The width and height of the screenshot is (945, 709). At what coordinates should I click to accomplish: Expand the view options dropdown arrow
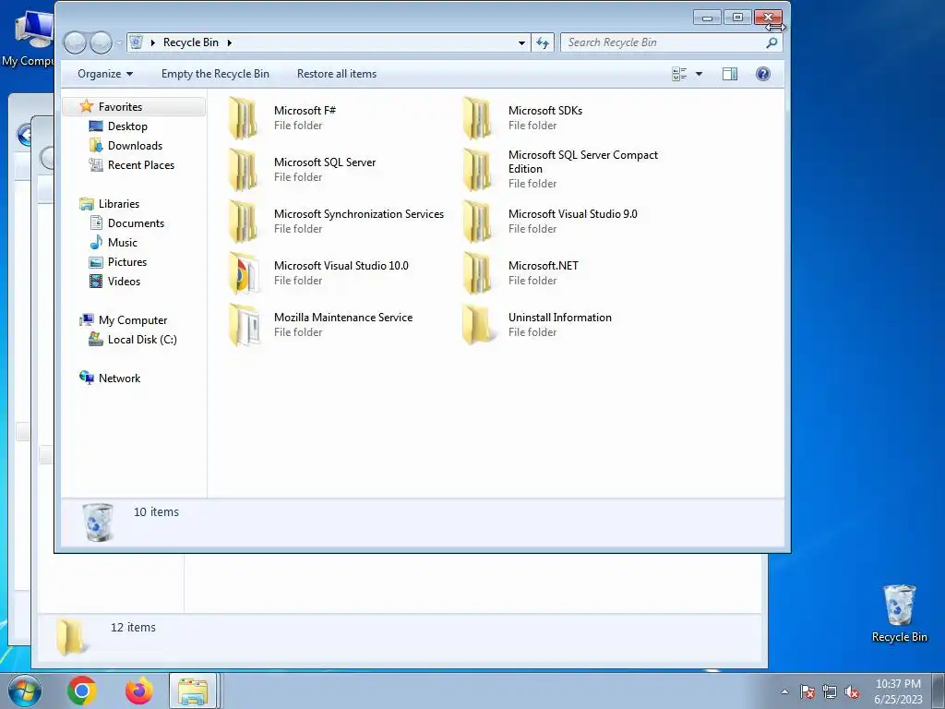(x=700, y=74)
